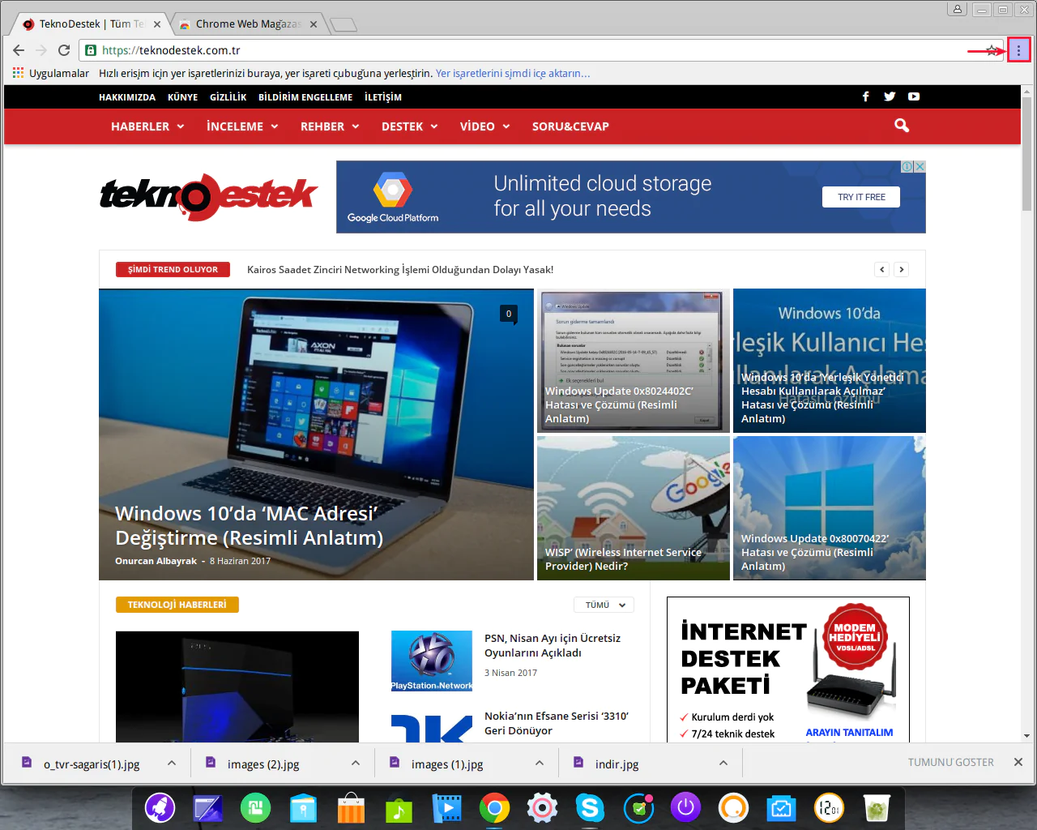Image resolution: width=1037 pixels, height=830 pixels.
Task: Open the YouTube channel icon in header
Action: pyautogui.click(x=913, y=96)
